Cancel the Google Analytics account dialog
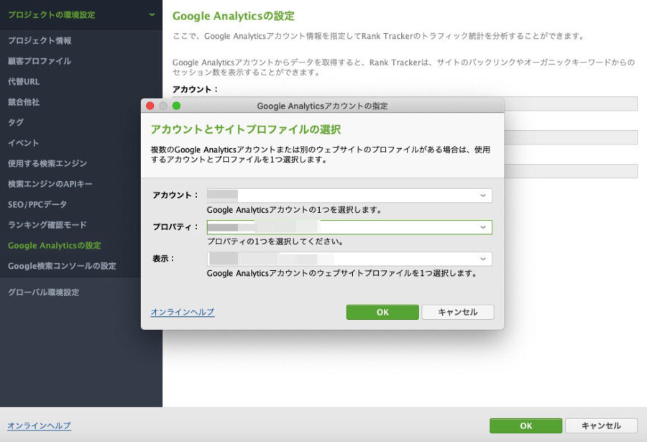647x442 pixels. 458,312
